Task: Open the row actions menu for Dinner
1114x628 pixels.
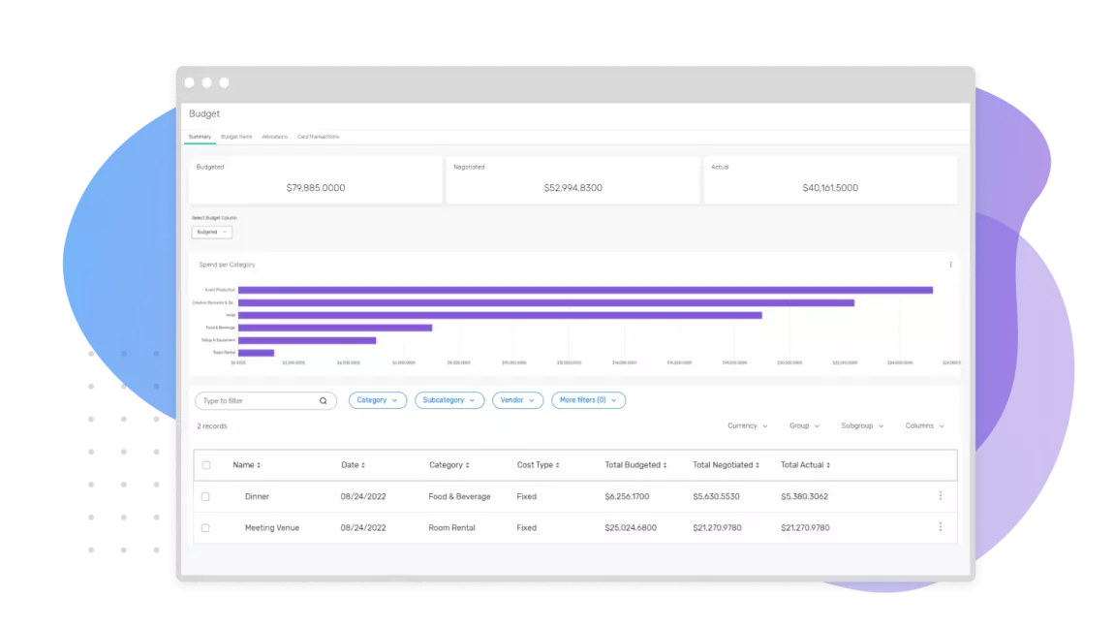Action: (940, 496)
